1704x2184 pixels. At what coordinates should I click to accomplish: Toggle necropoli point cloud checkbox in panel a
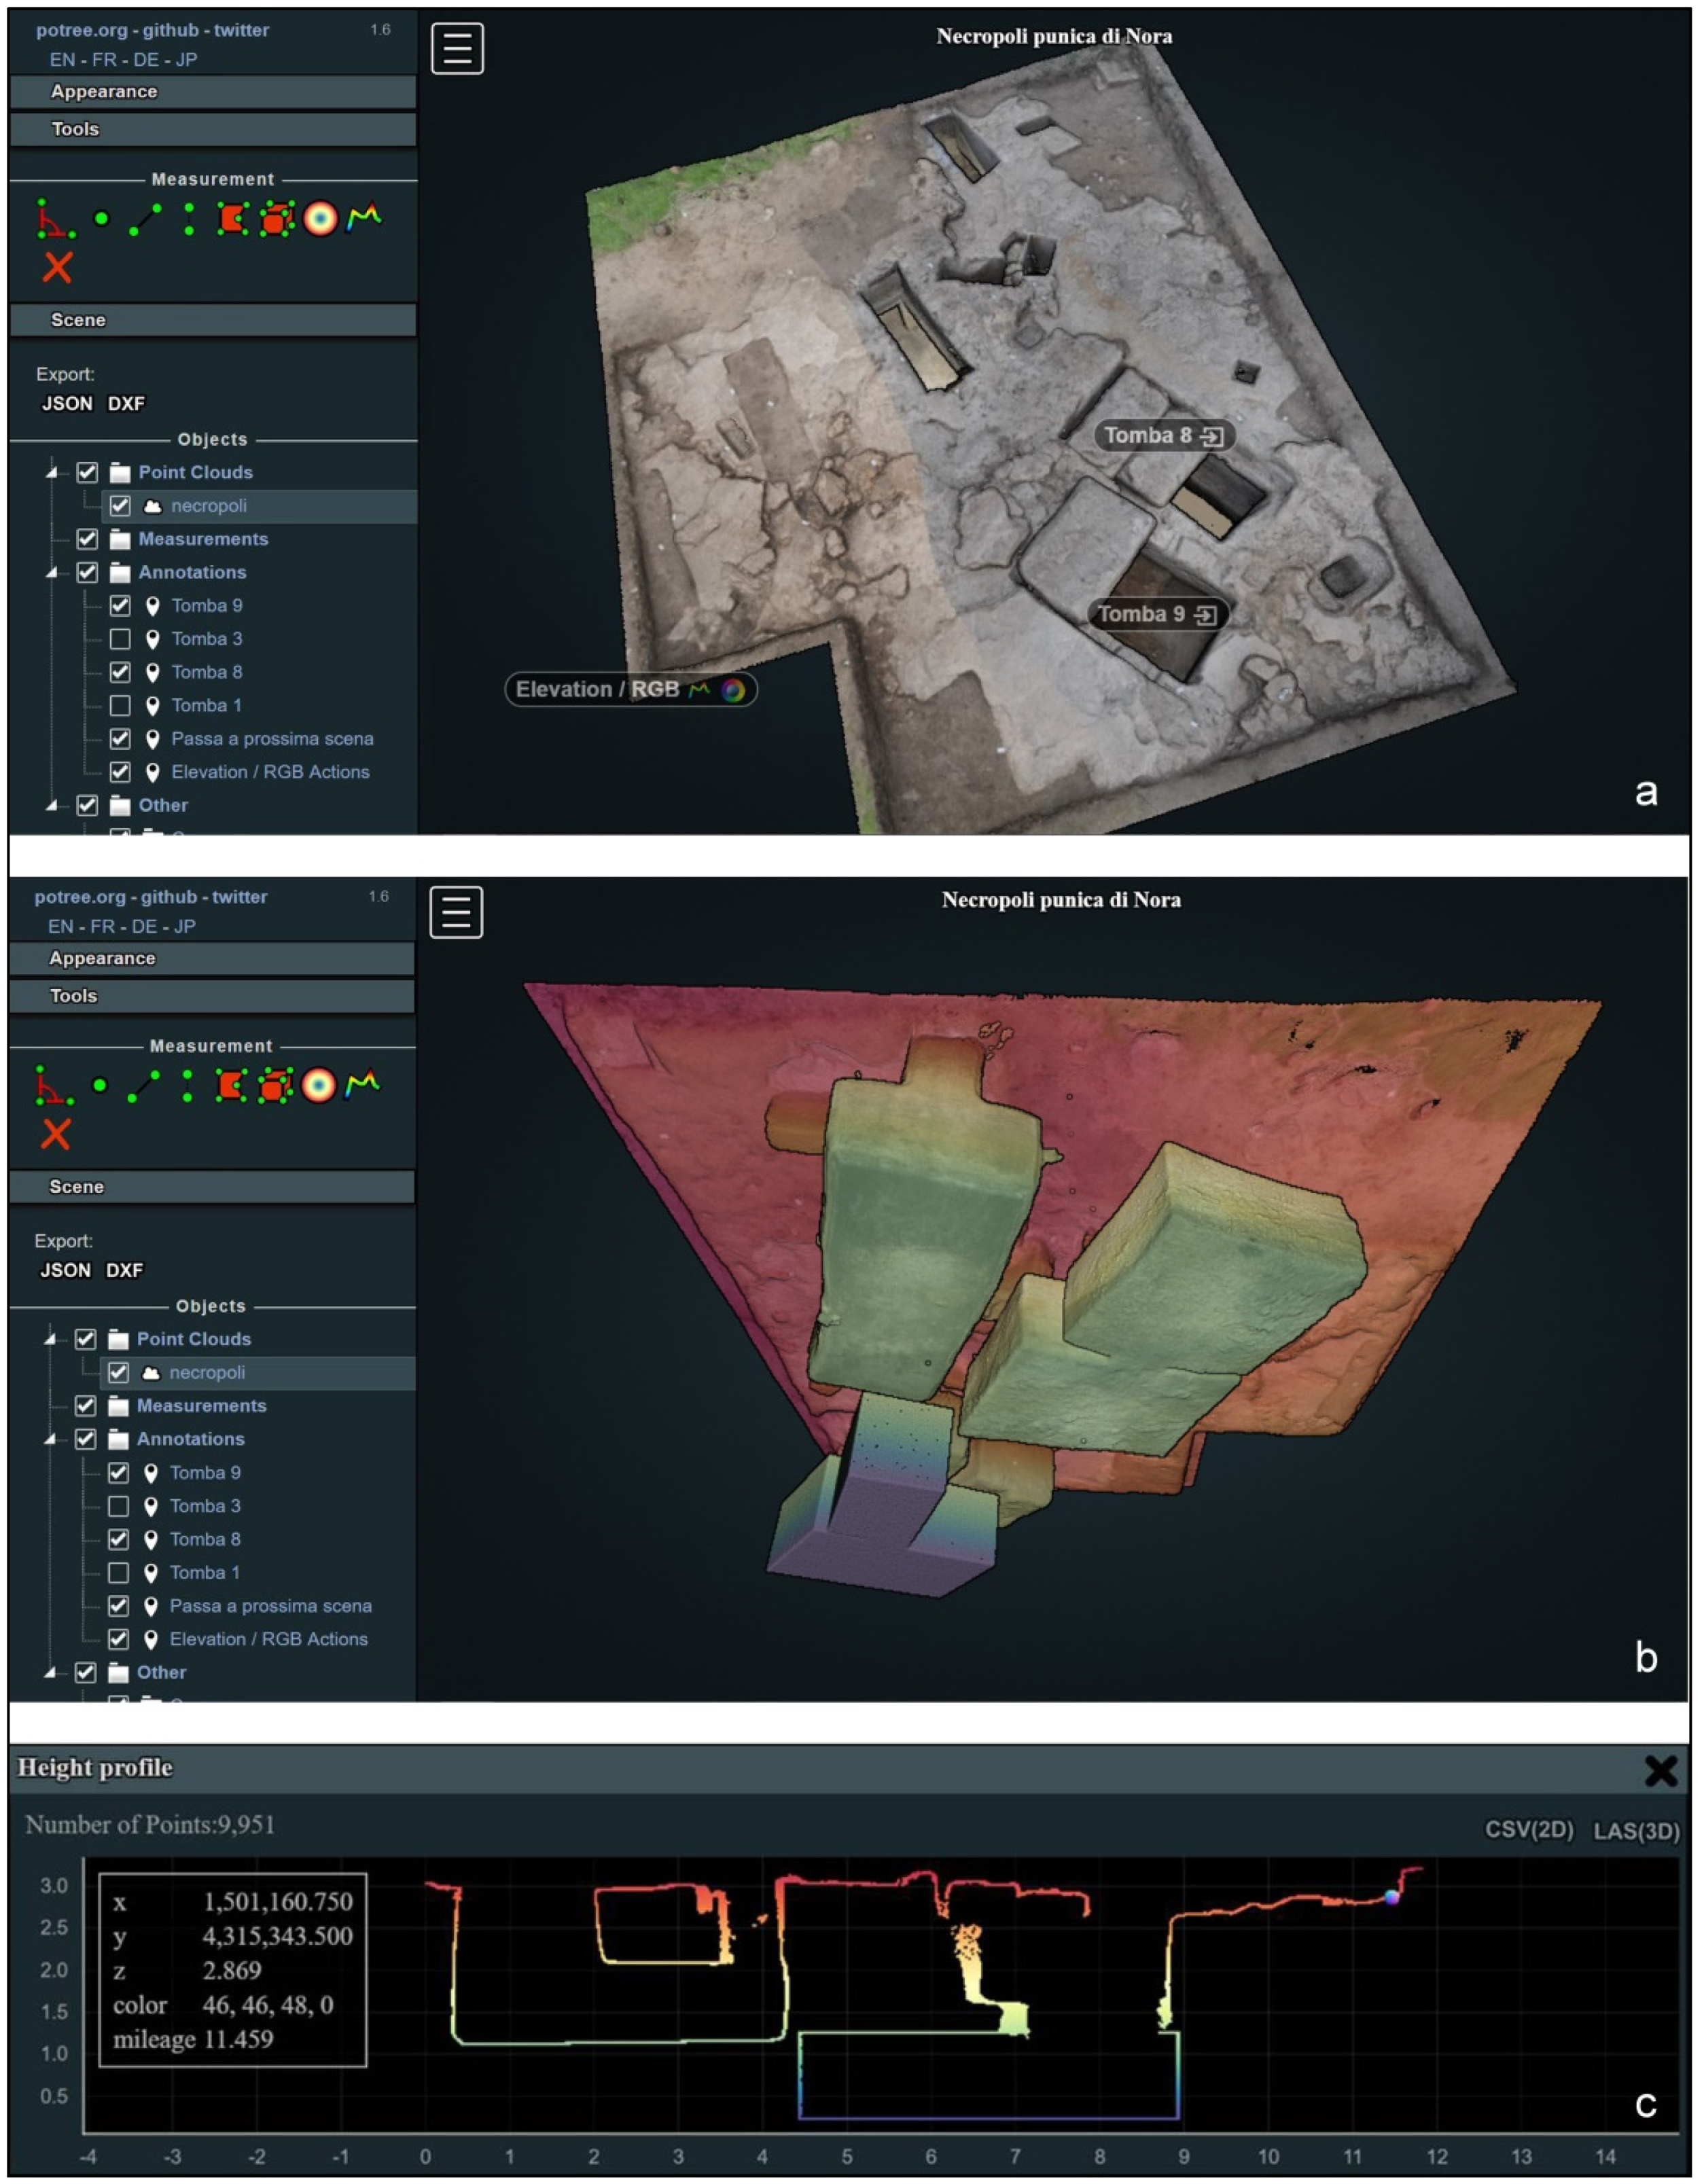tap(120, 506)
